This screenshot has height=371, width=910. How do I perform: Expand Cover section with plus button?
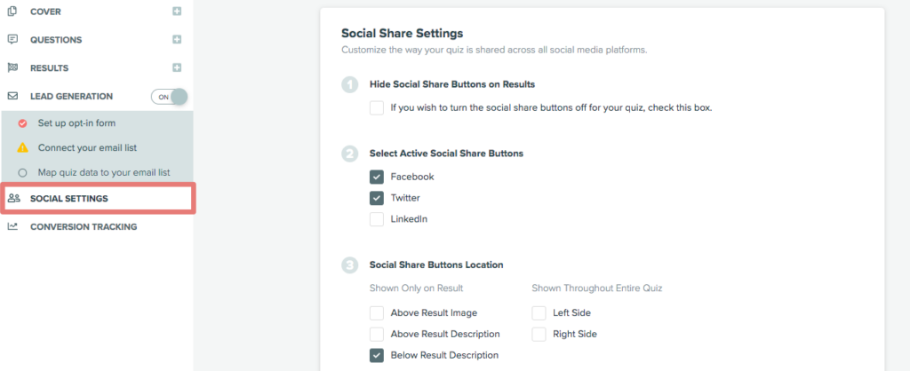177,11
